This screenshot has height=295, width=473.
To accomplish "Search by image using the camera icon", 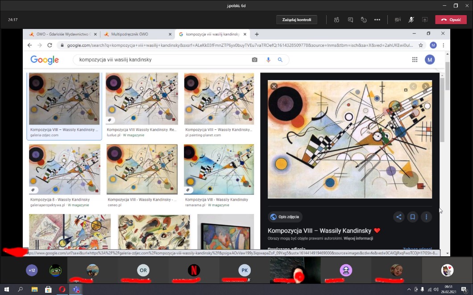I will coord(255,60).
